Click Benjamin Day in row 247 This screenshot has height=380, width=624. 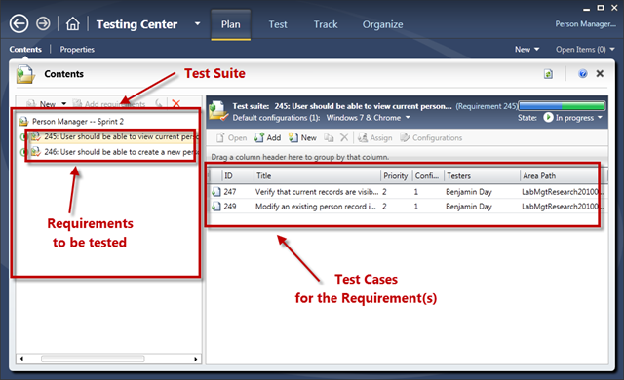pos(469,192)
